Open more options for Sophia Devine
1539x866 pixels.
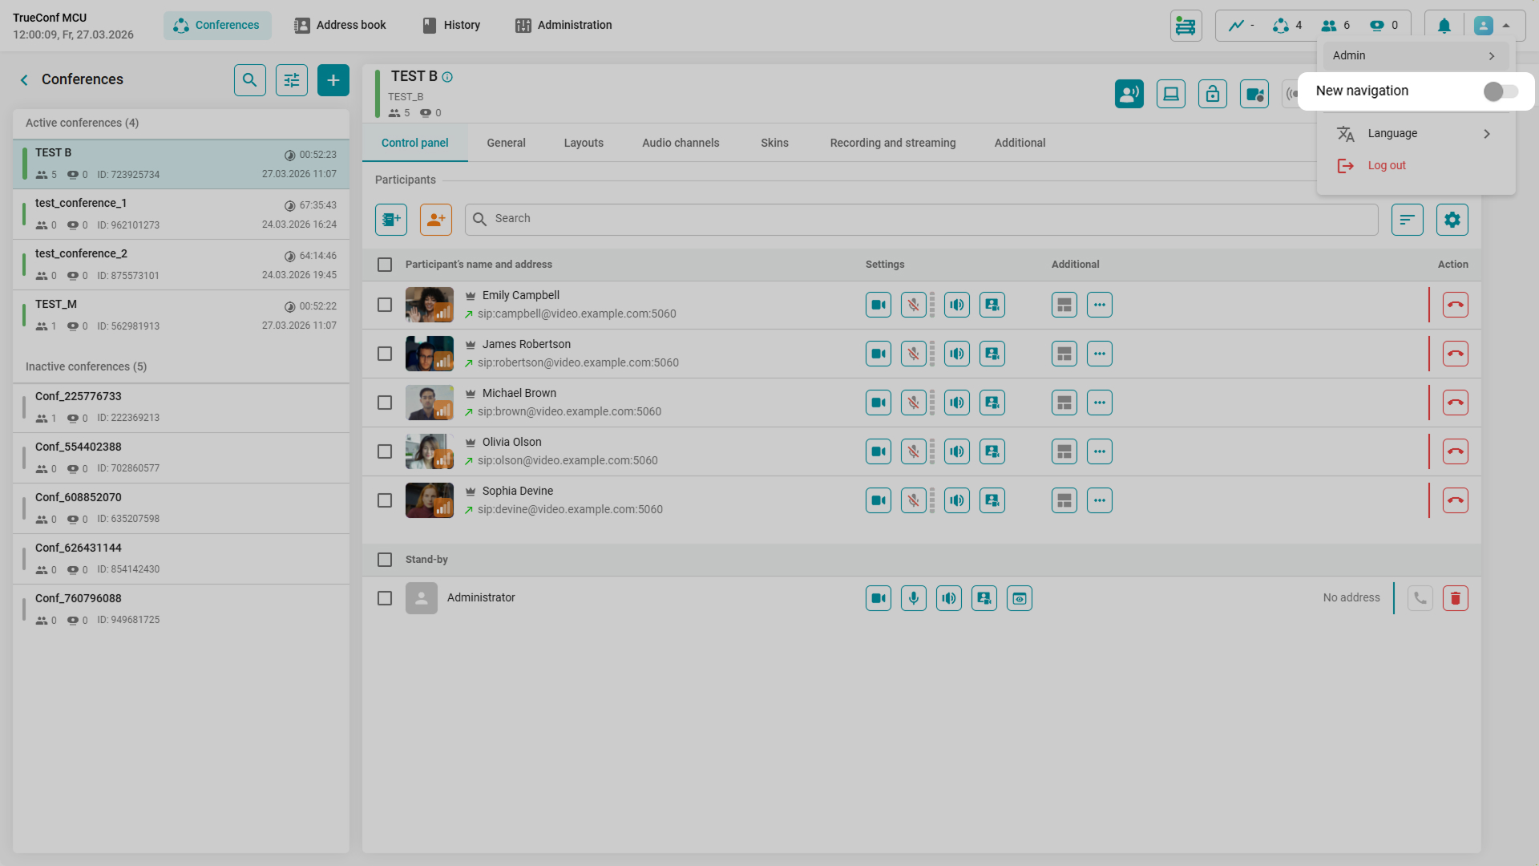[x=1099, y=500]
